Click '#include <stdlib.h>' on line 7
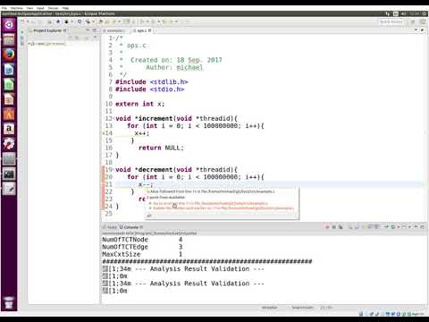The height and width of the screenshot is (322, 429). pyautogui.click(x=152, y=81)
